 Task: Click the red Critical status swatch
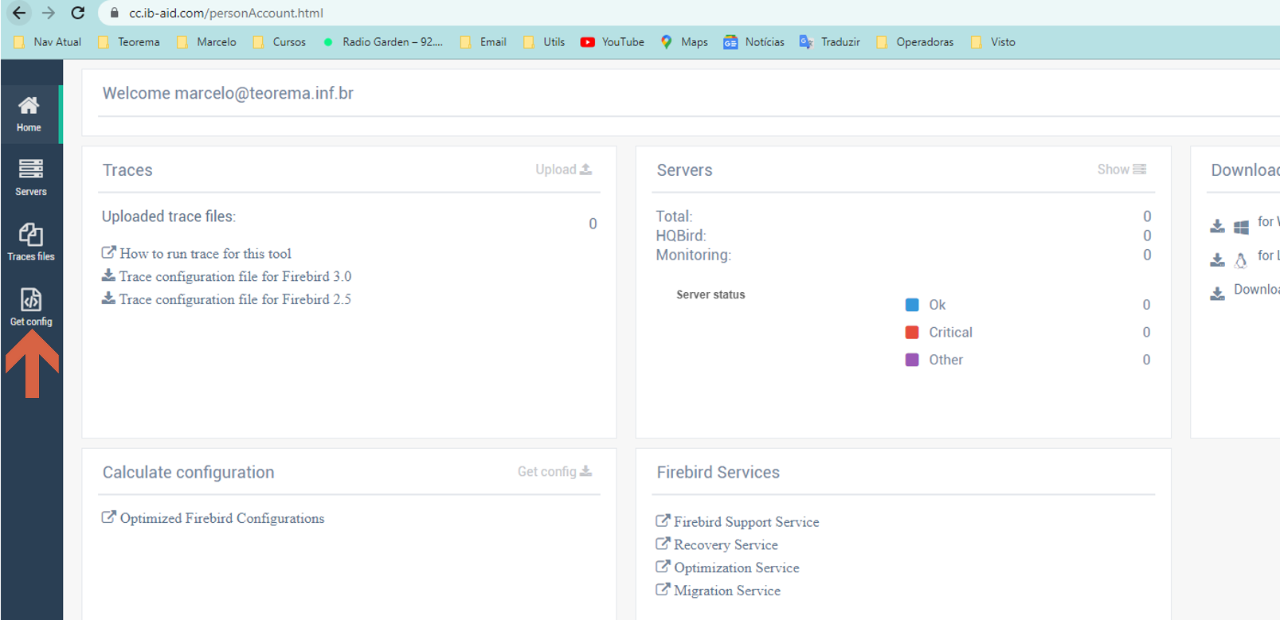(x=912, y=332)
